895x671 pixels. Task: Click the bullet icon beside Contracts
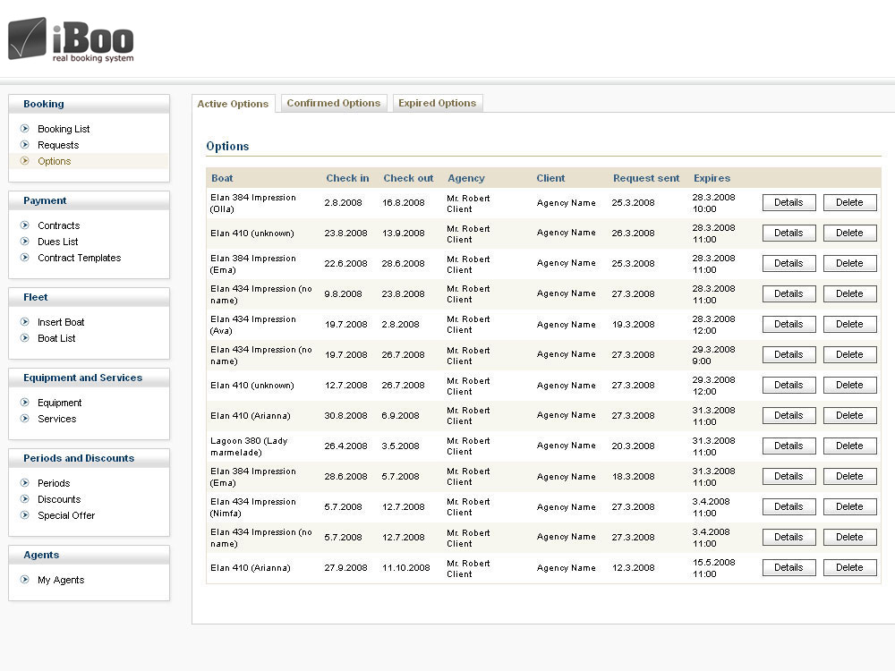tap(25, 225)
